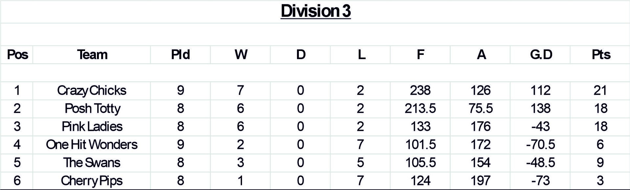This screenshot has height=190, width=630.
Task: Select the Team column header
Action: click(x=92, y=55)
